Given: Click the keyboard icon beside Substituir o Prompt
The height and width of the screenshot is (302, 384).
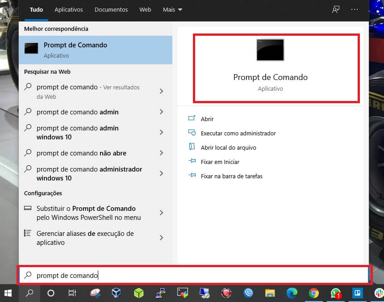Looking at the screenshot, I should pos(28,208).
